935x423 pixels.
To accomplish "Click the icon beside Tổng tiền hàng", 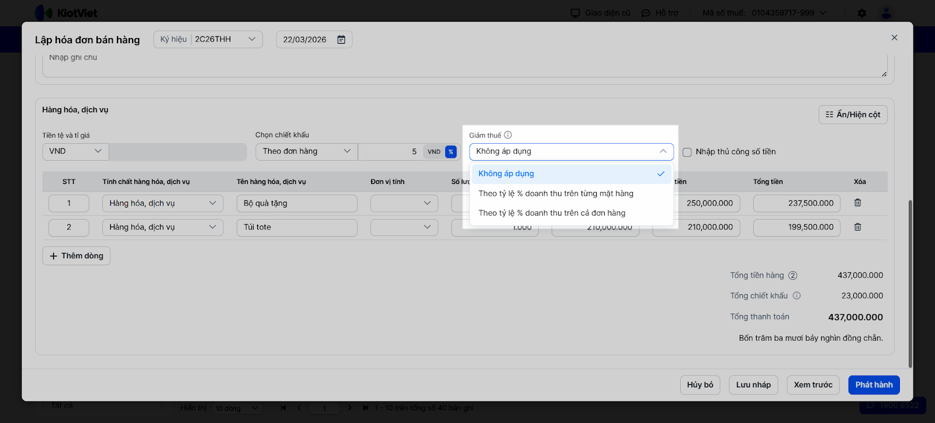I will (x=792, y=276).
